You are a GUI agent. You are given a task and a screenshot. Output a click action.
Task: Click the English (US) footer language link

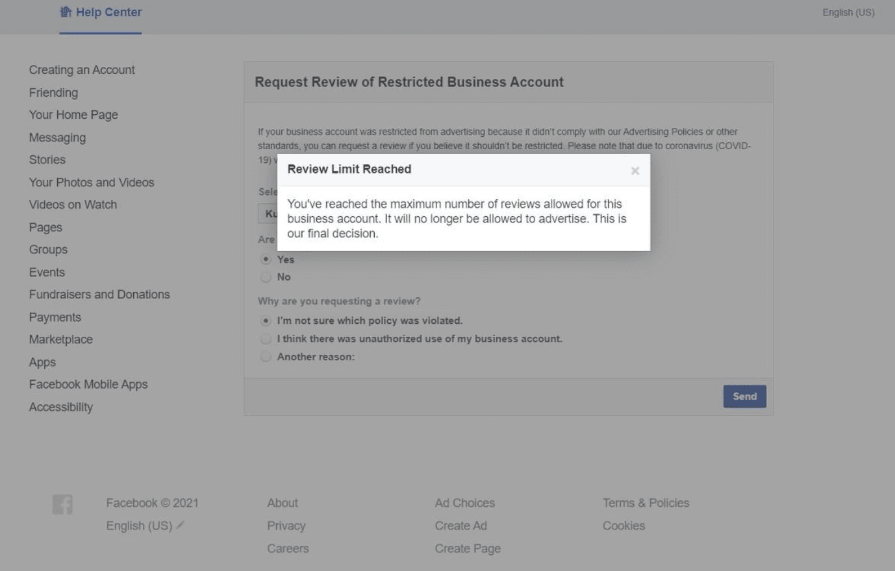(139, 526)
